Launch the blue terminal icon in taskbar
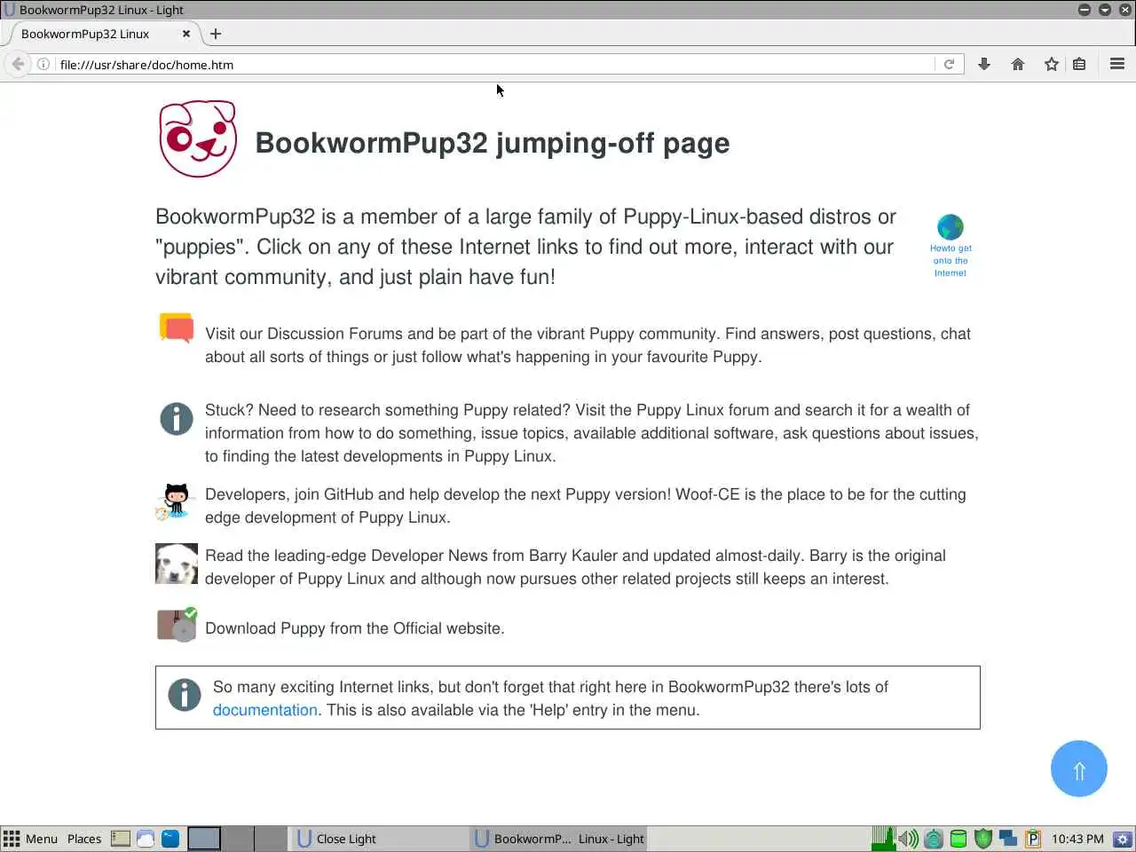The image size is (1136, 852). point(170,838)
